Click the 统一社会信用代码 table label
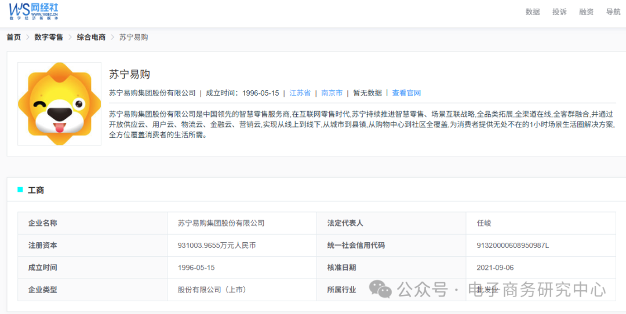The height and width of the screenshot is (314, 626). [356, 246]
